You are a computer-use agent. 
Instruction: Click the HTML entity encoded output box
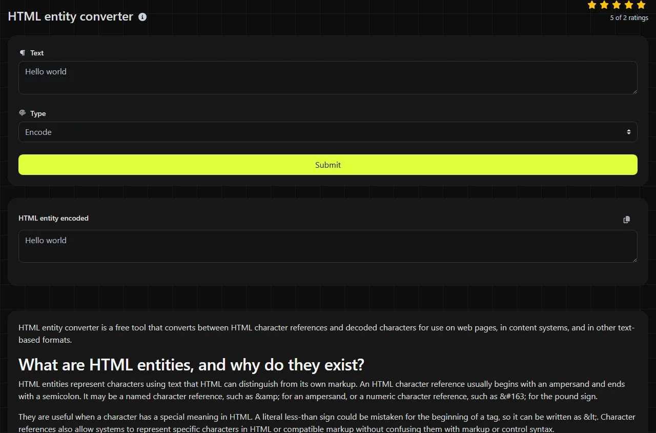click(328, 246)
